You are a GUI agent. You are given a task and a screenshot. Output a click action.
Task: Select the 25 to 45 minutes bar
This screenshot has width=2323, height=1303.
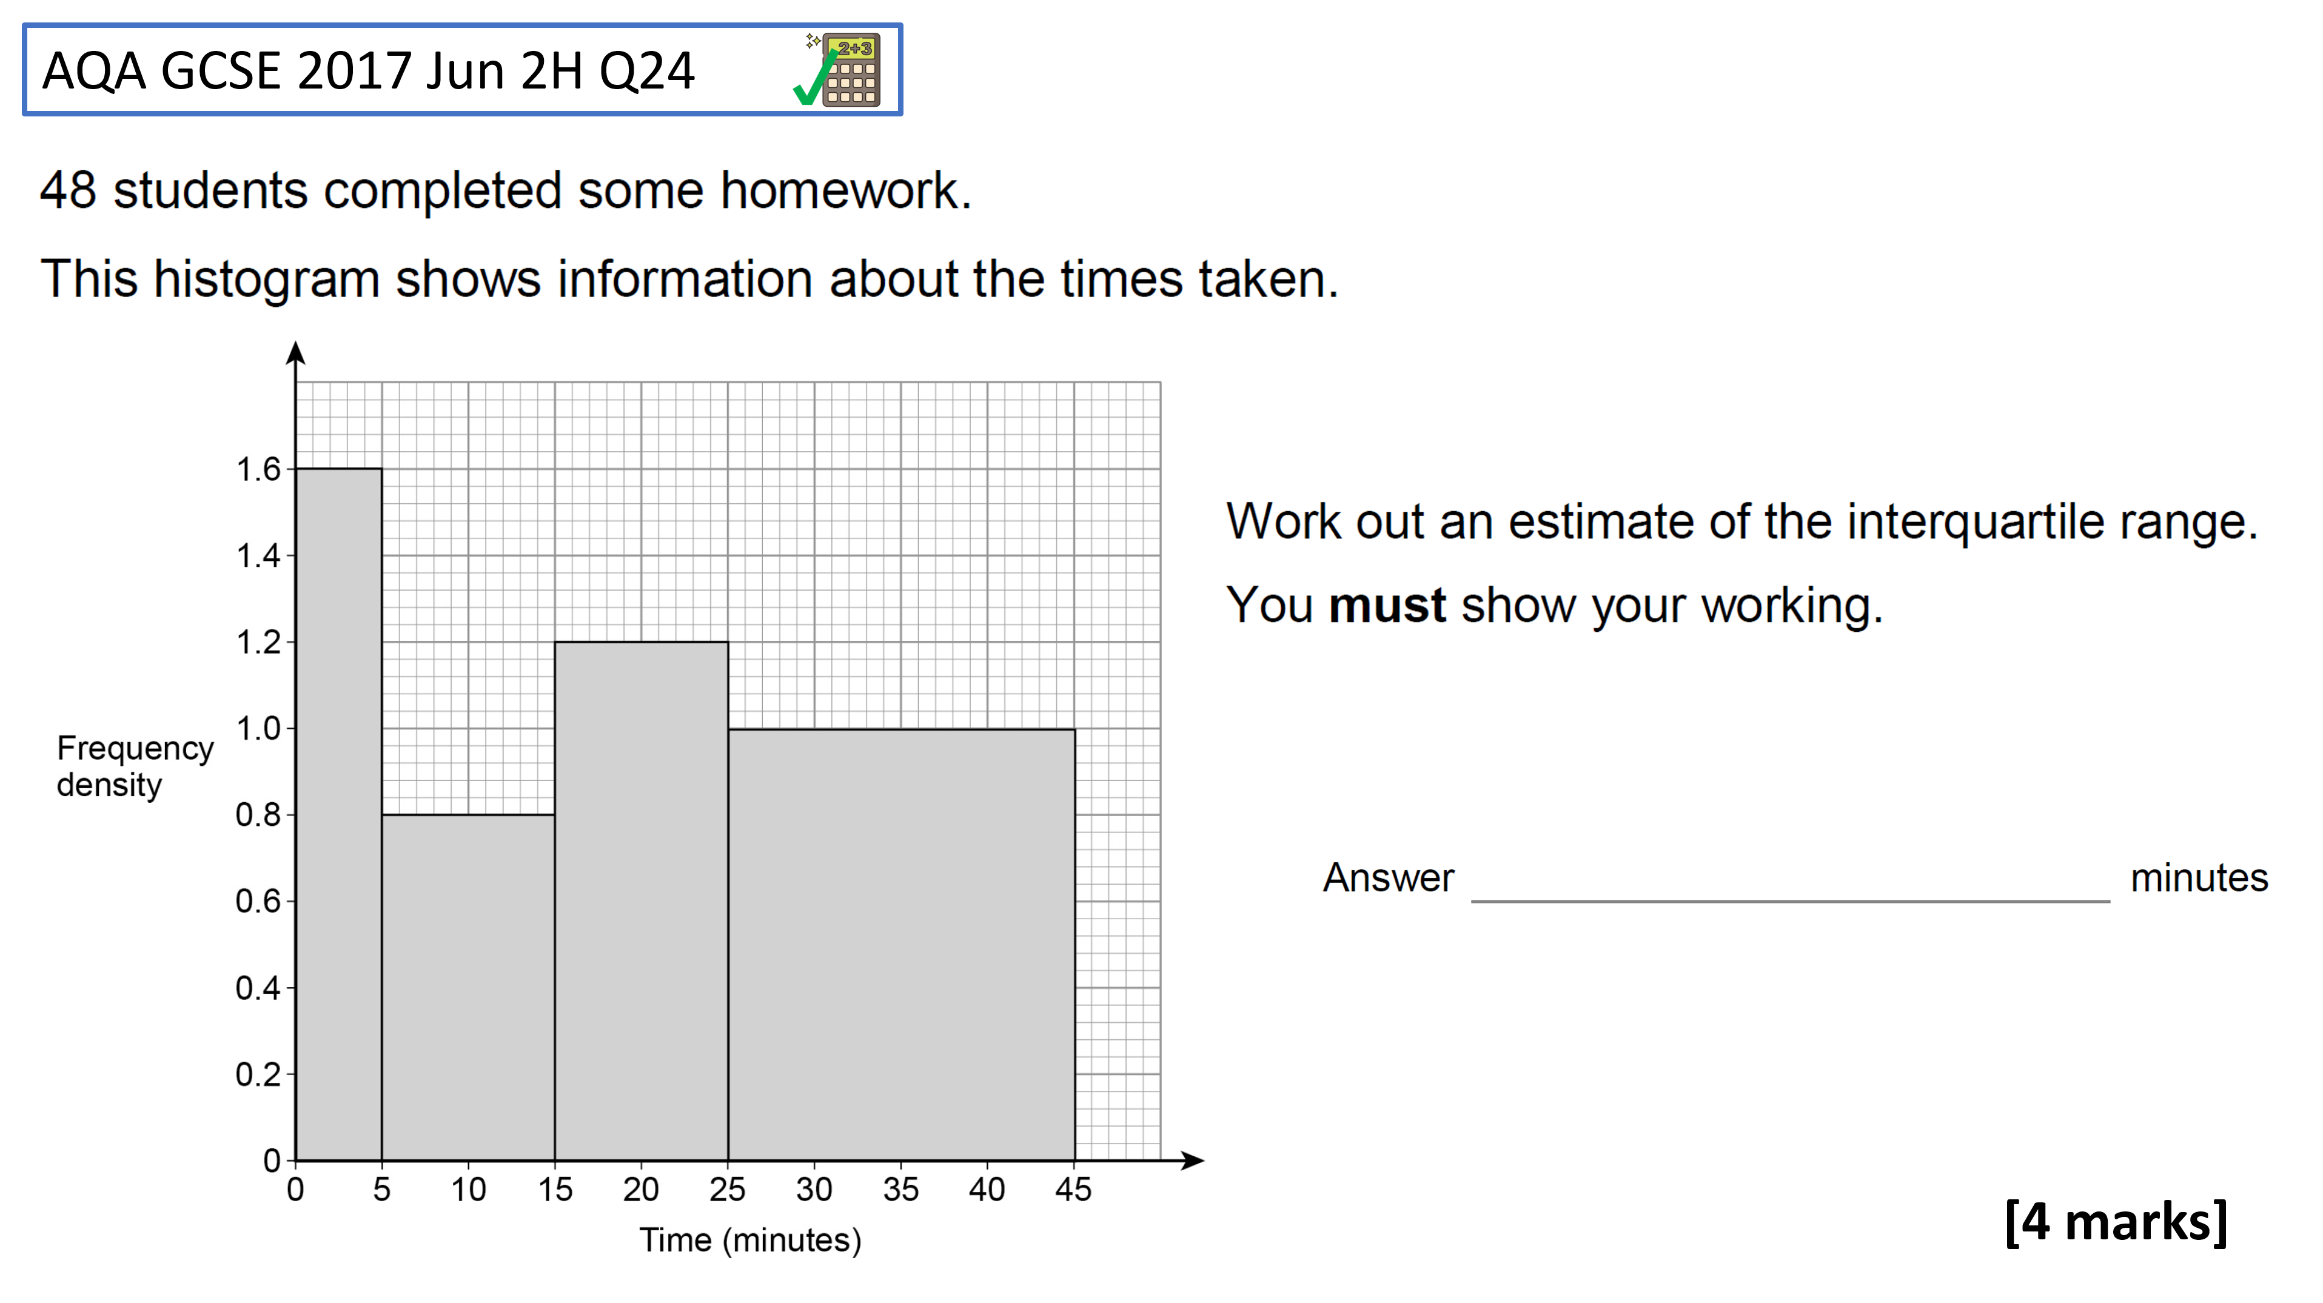tap(902, 943)
